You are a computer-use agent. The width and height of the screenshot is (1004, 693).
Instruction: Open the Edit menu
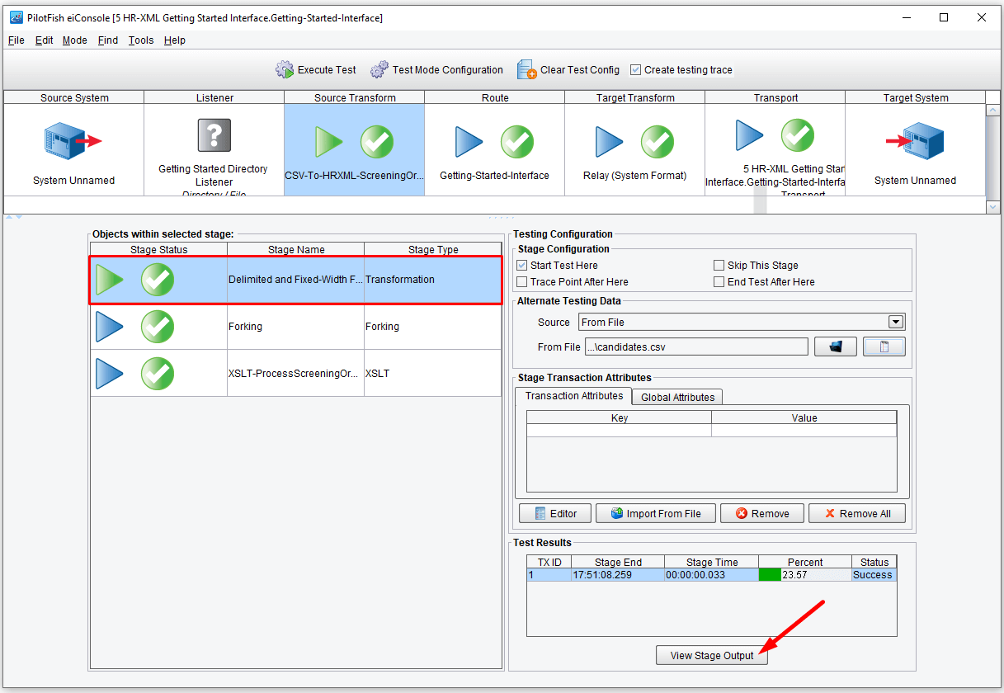click(45, 40)
